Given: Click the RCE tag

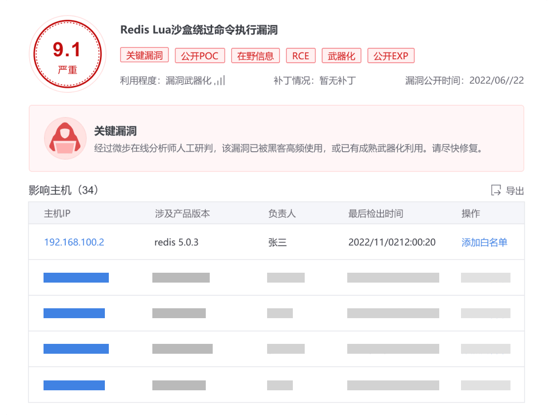Looking at the screenshot, I should coord(301,56).
